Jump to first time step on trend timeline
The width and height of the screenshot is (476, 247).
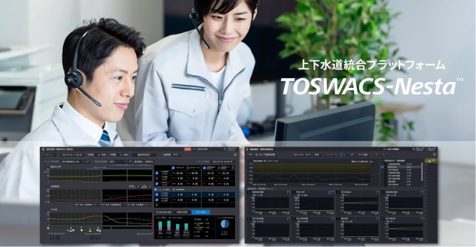[x=52, y=237]
